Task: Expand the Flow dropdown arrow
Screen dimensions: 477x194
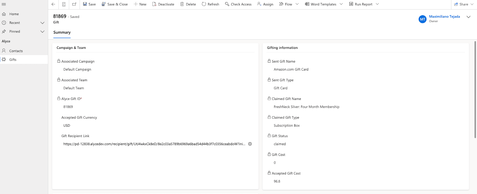Action: pyautogui.click(x=297, y=4)
